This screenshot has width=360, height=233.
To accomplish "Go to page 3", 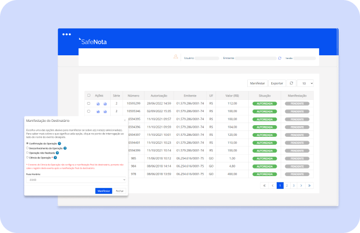I will [x=294, y=186].
